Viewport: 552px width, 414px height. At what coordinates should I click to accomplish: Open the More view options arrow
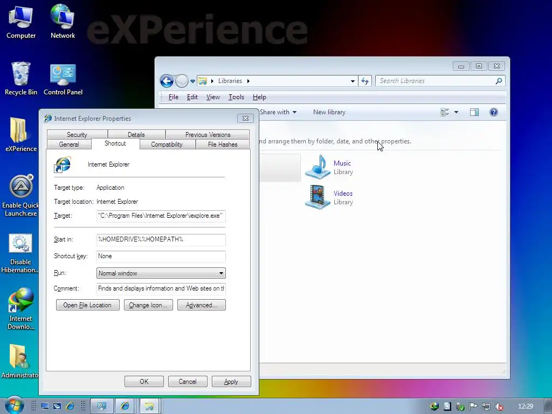[456, 112]
